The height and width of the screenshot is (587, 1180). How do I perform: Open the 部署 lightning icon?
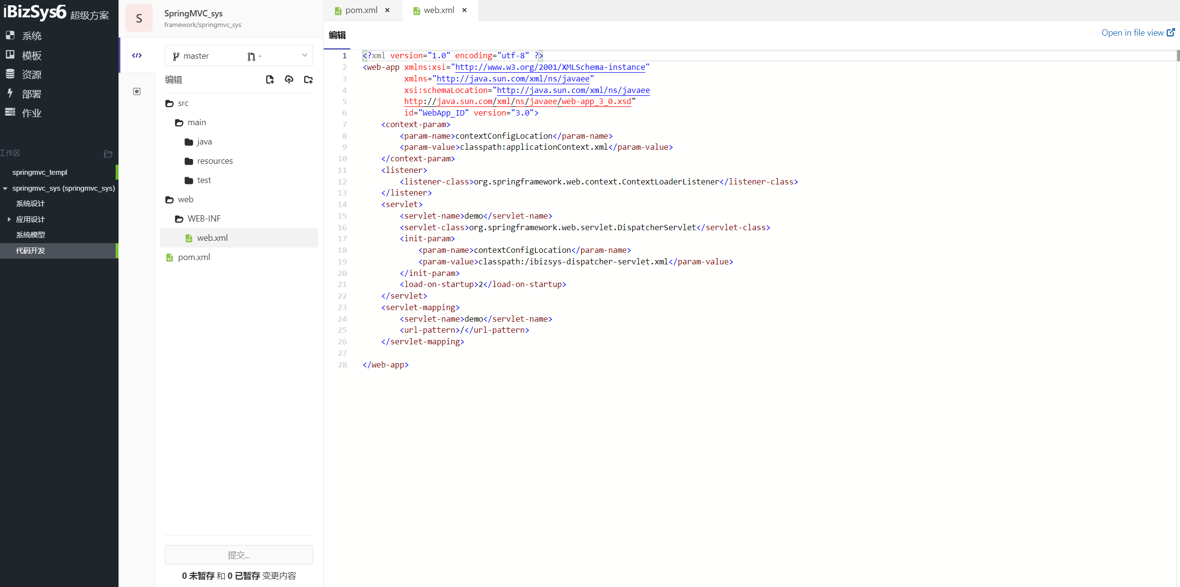pyautogui.click(x=10, y=93)
